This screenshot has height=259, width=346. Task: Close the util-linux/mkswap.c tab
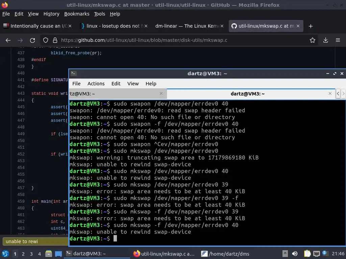pyautogui.click(x=298, y=26)
